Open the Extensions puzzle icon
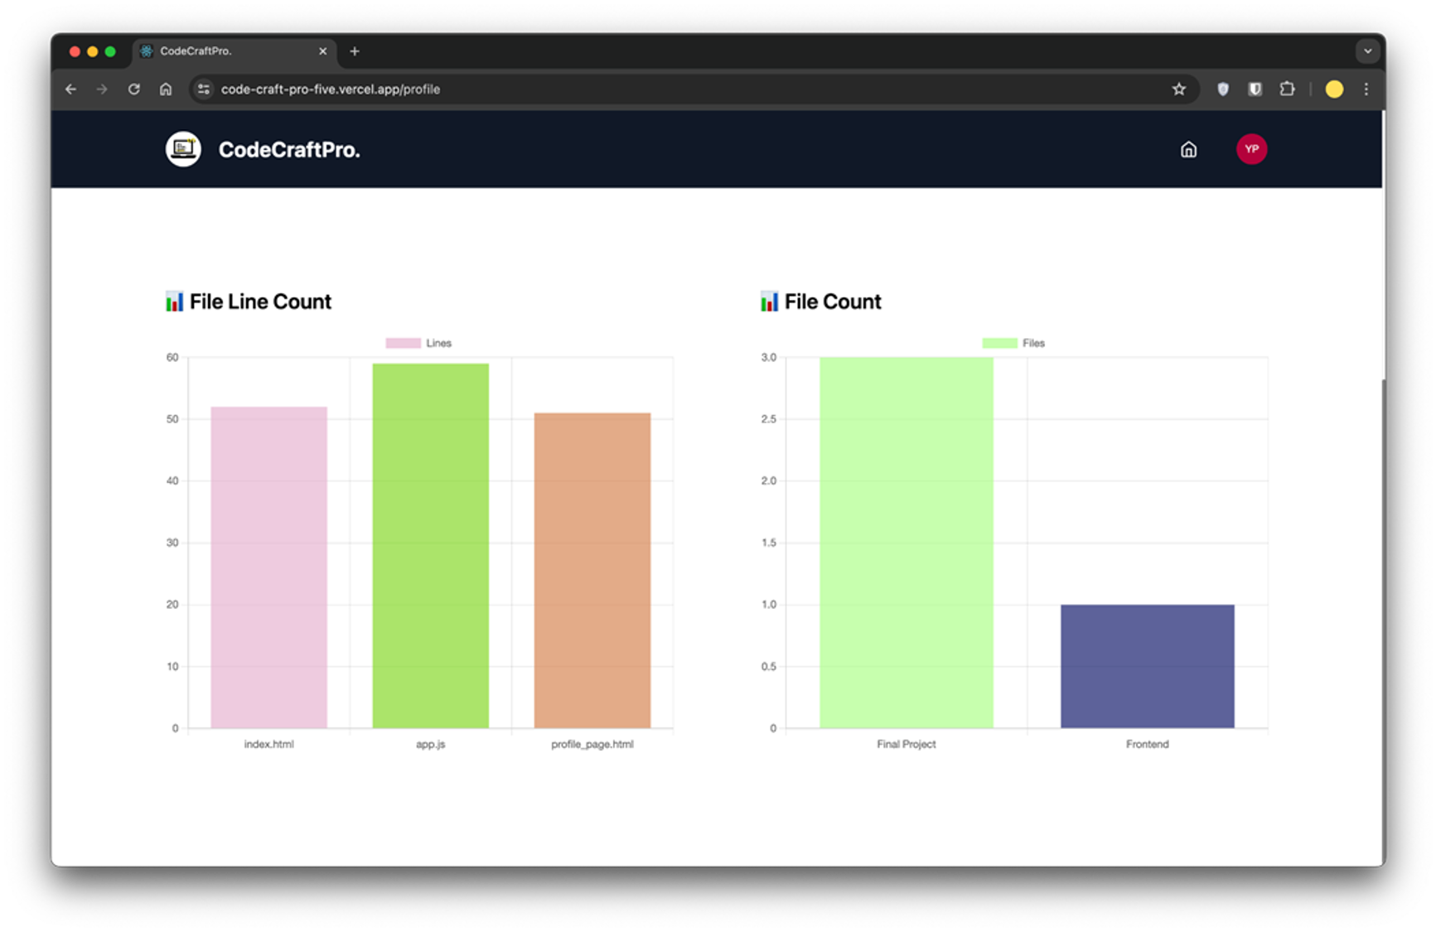This screenshot has height=932, width=1436. coord(1287,89)
